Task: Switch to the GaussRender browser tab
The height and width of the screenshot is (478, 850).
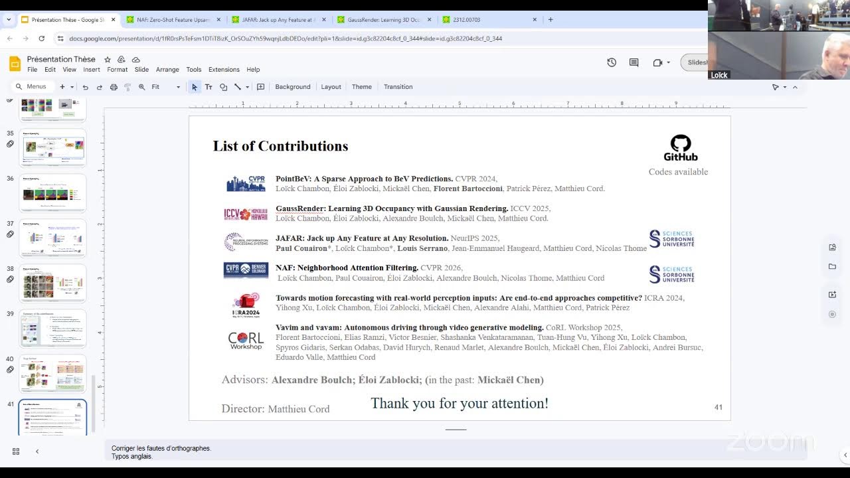Action: (x=384, y=20)
